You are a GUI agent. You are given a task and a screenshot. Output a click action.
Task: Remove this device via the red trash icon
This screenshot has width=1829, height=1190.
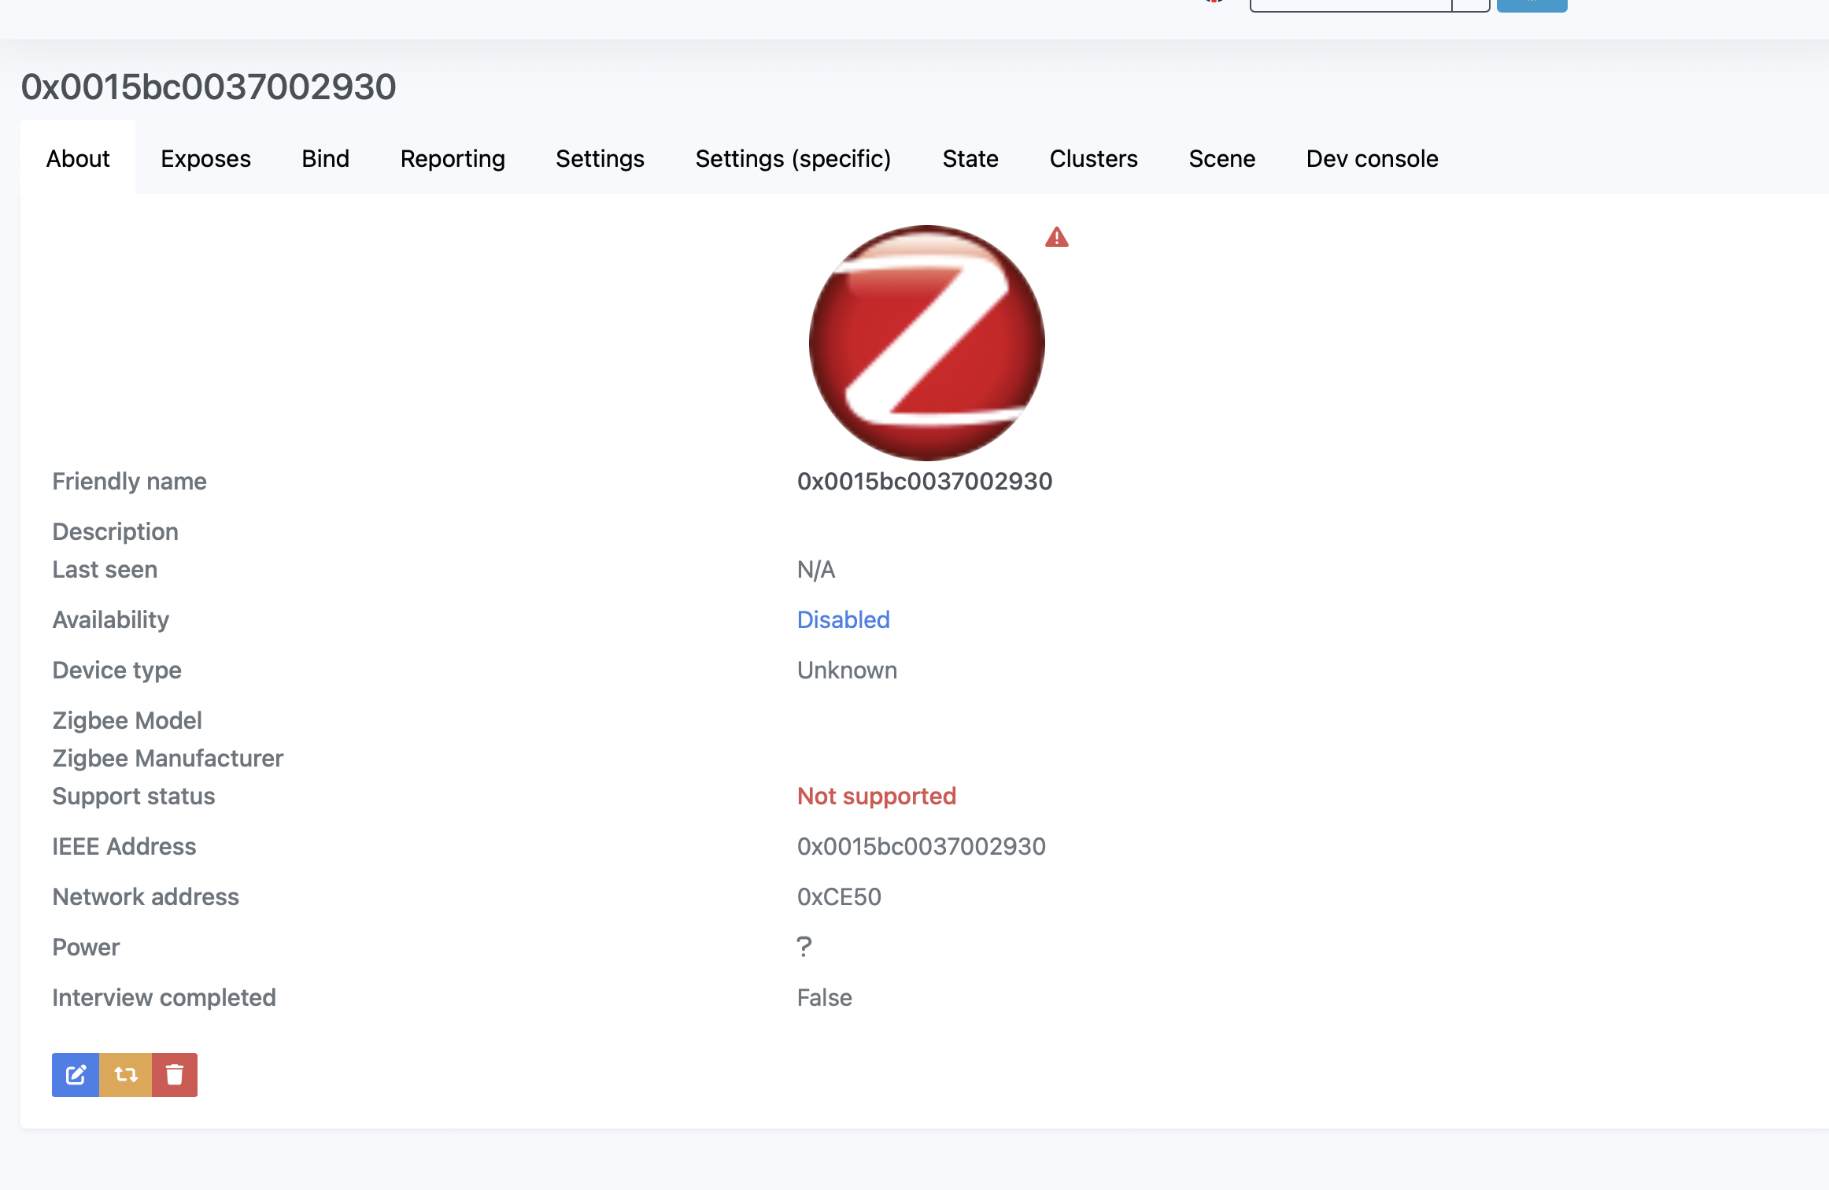click(174, 1074)
